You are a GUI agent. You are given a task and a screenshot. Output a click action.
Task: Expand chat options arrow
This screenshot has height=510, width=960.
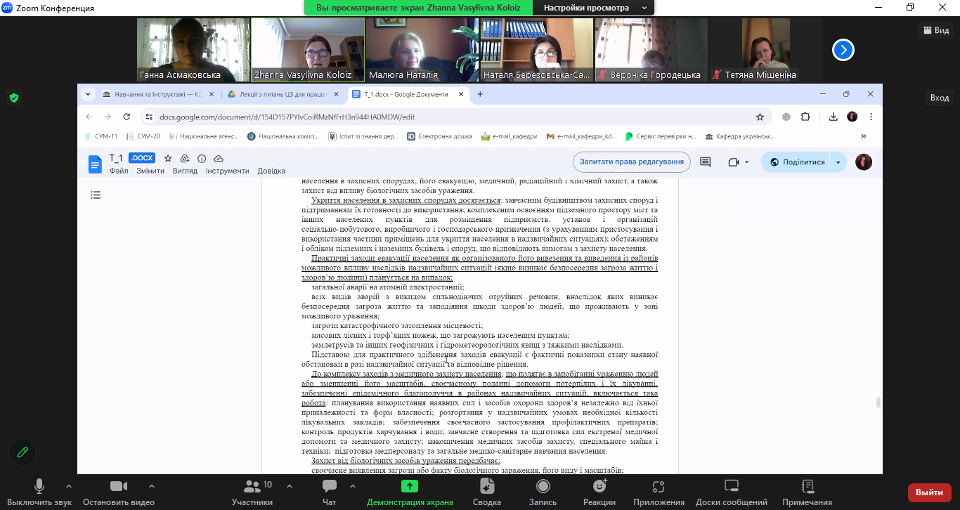tap(352, 485)
